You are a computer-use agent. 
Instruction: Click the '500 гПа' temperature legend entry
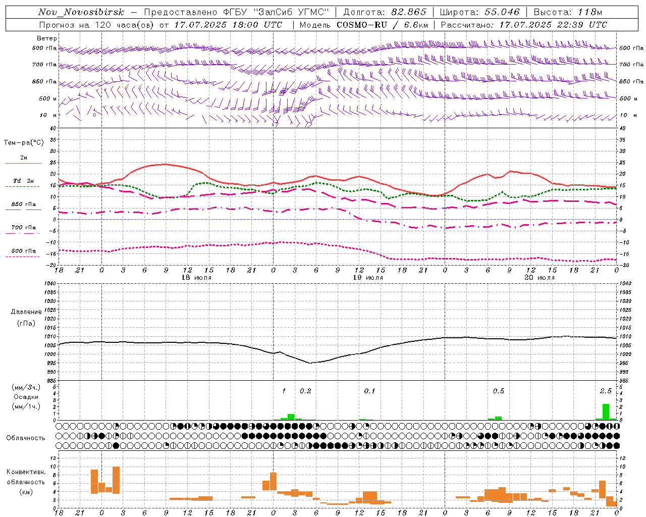(24, 251)
